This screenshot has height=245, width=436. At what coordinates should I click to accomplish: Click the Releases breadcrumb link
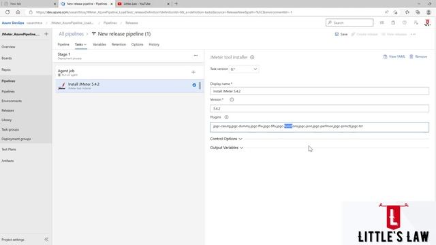[x=131, y=22]
